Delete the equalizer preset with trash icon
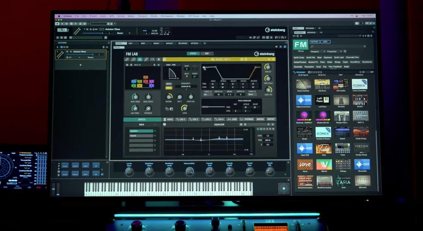The height and width of the screenshot is (231, 423). [245, 125]
